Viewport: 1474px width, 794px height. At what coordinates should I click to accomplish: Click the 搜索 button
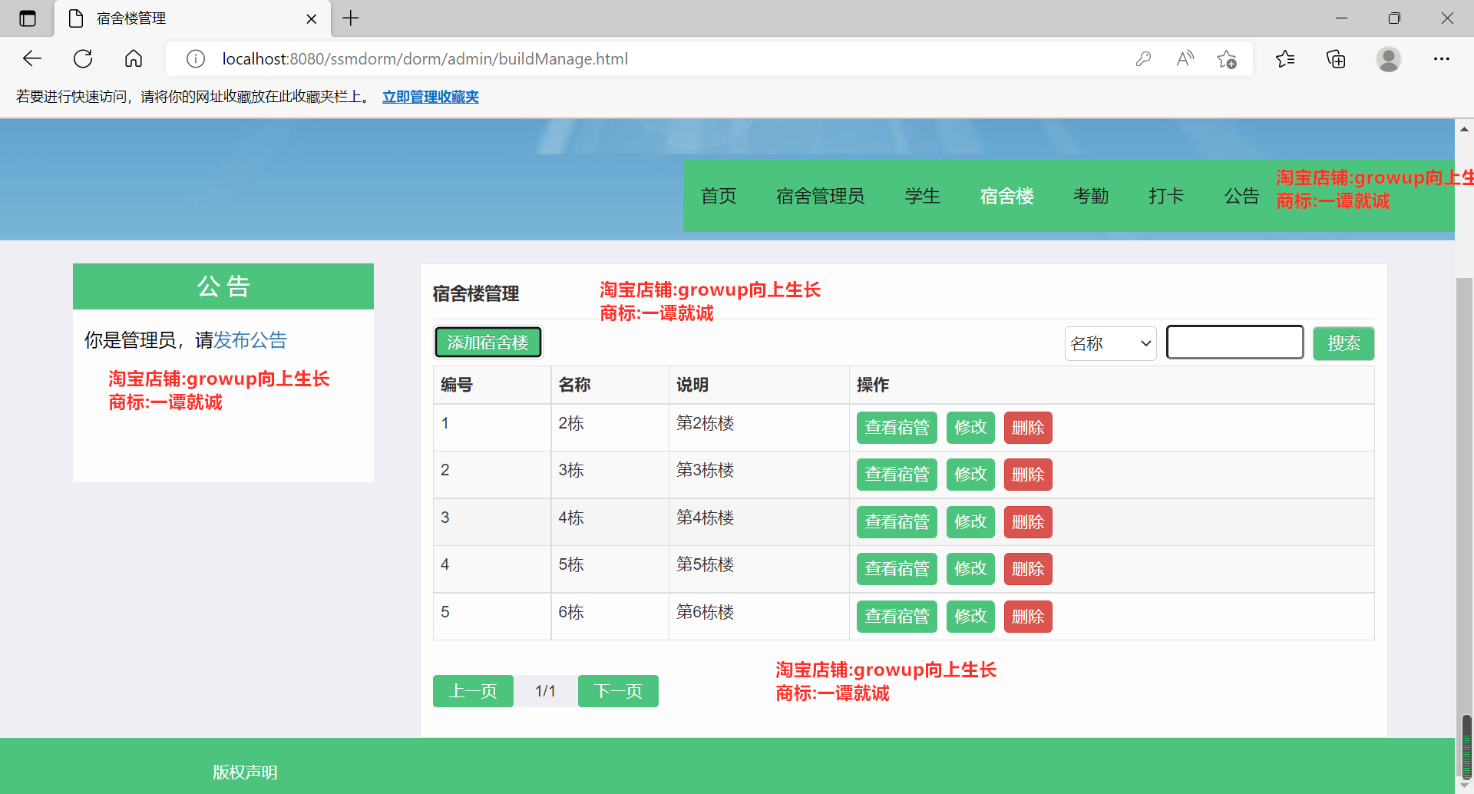click(x=1343, y=343)
